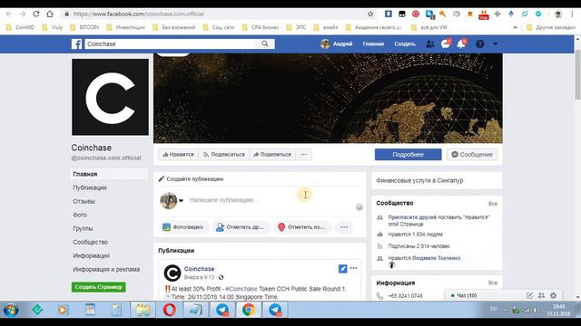Click the Coinchase post avatar
This screenshot has width=581, height=326.
[x=172, y=273]
